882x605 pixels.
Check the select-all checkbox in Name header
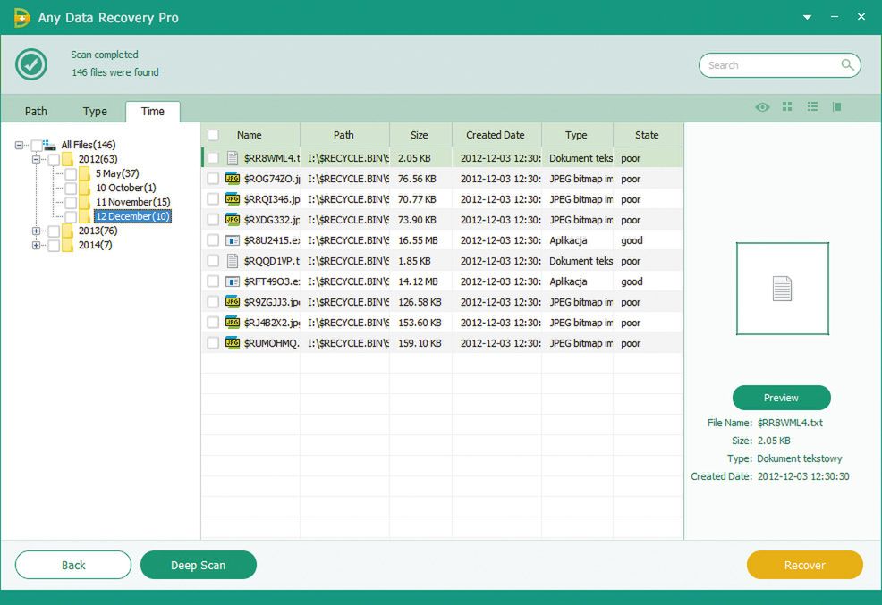213,135
